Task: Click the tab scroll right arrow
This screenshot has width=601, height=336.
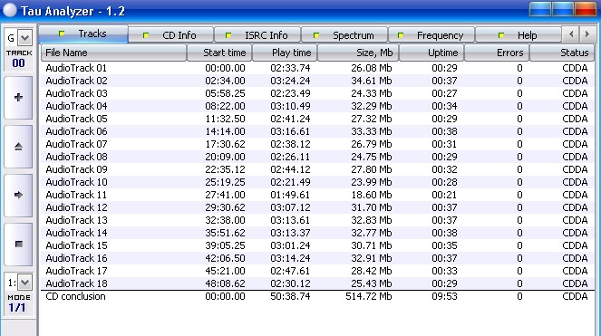Action: point(586,34)
